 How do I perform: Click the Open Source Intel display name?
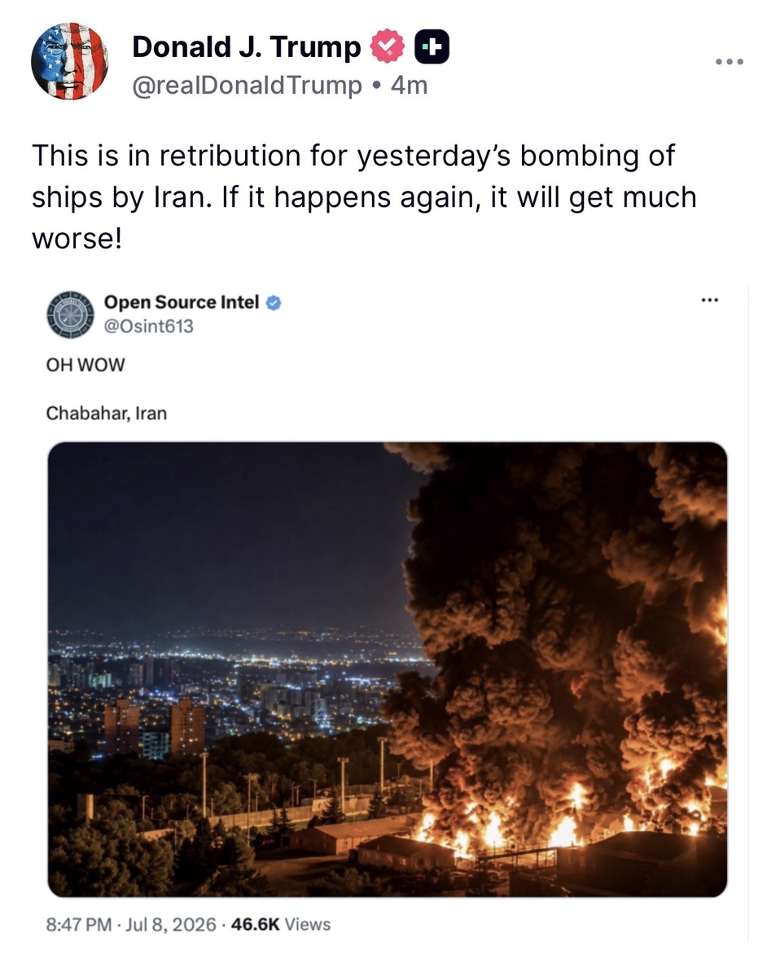click(x=182, y=302)
